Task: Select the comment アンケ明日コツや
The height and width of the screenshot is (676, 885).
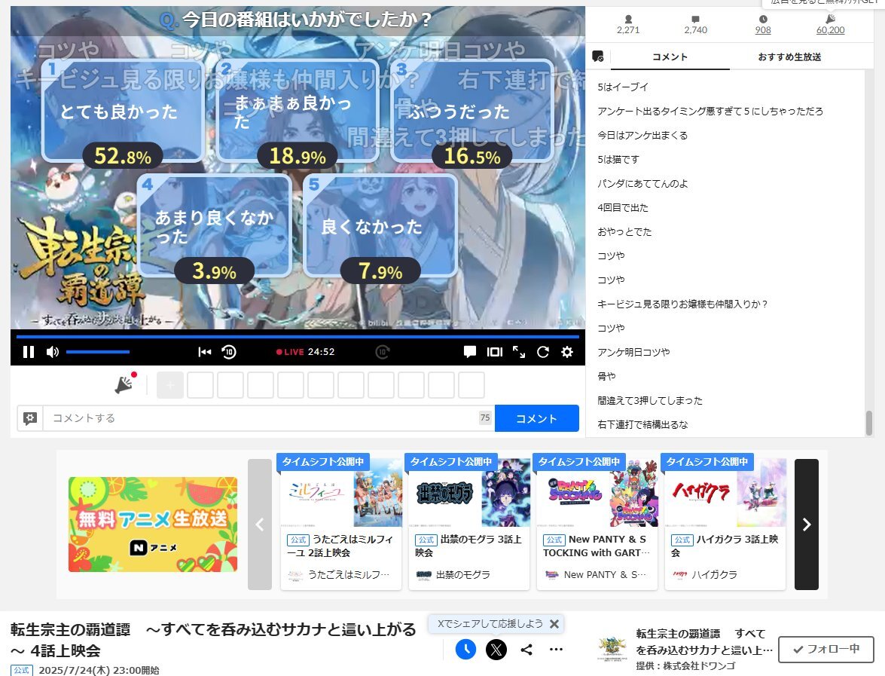Action: pos(633,353)
